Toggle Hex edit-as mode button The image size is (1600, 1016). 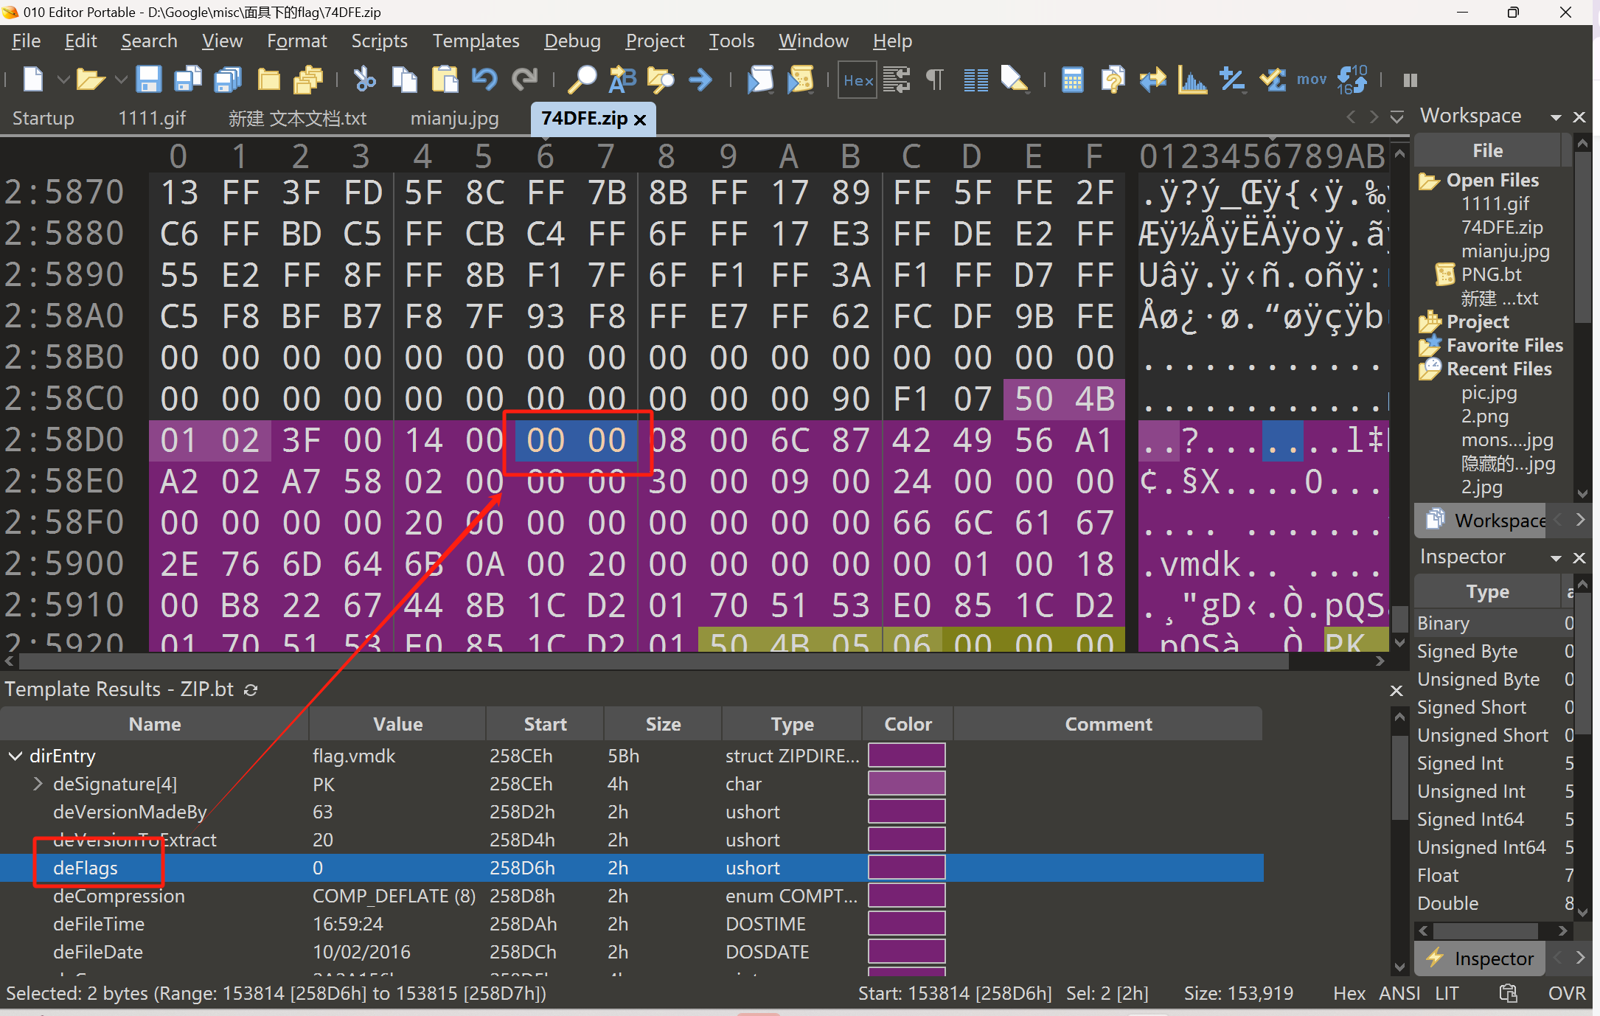(x=858, y=80)
